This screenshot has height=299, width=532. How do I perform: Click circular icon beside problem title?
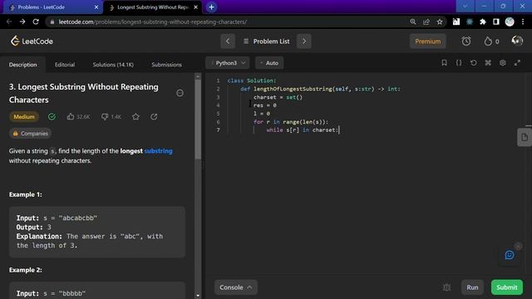pos(180,93)
